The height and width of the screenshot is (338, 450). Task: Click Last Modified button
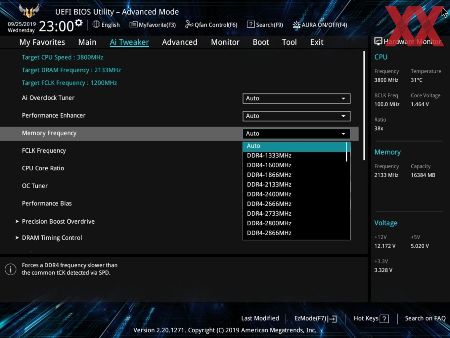point(260,318)
